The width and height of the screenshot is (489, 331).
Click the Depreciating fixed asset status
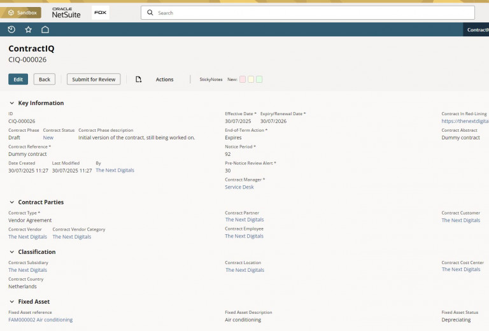tap(457, 320)
